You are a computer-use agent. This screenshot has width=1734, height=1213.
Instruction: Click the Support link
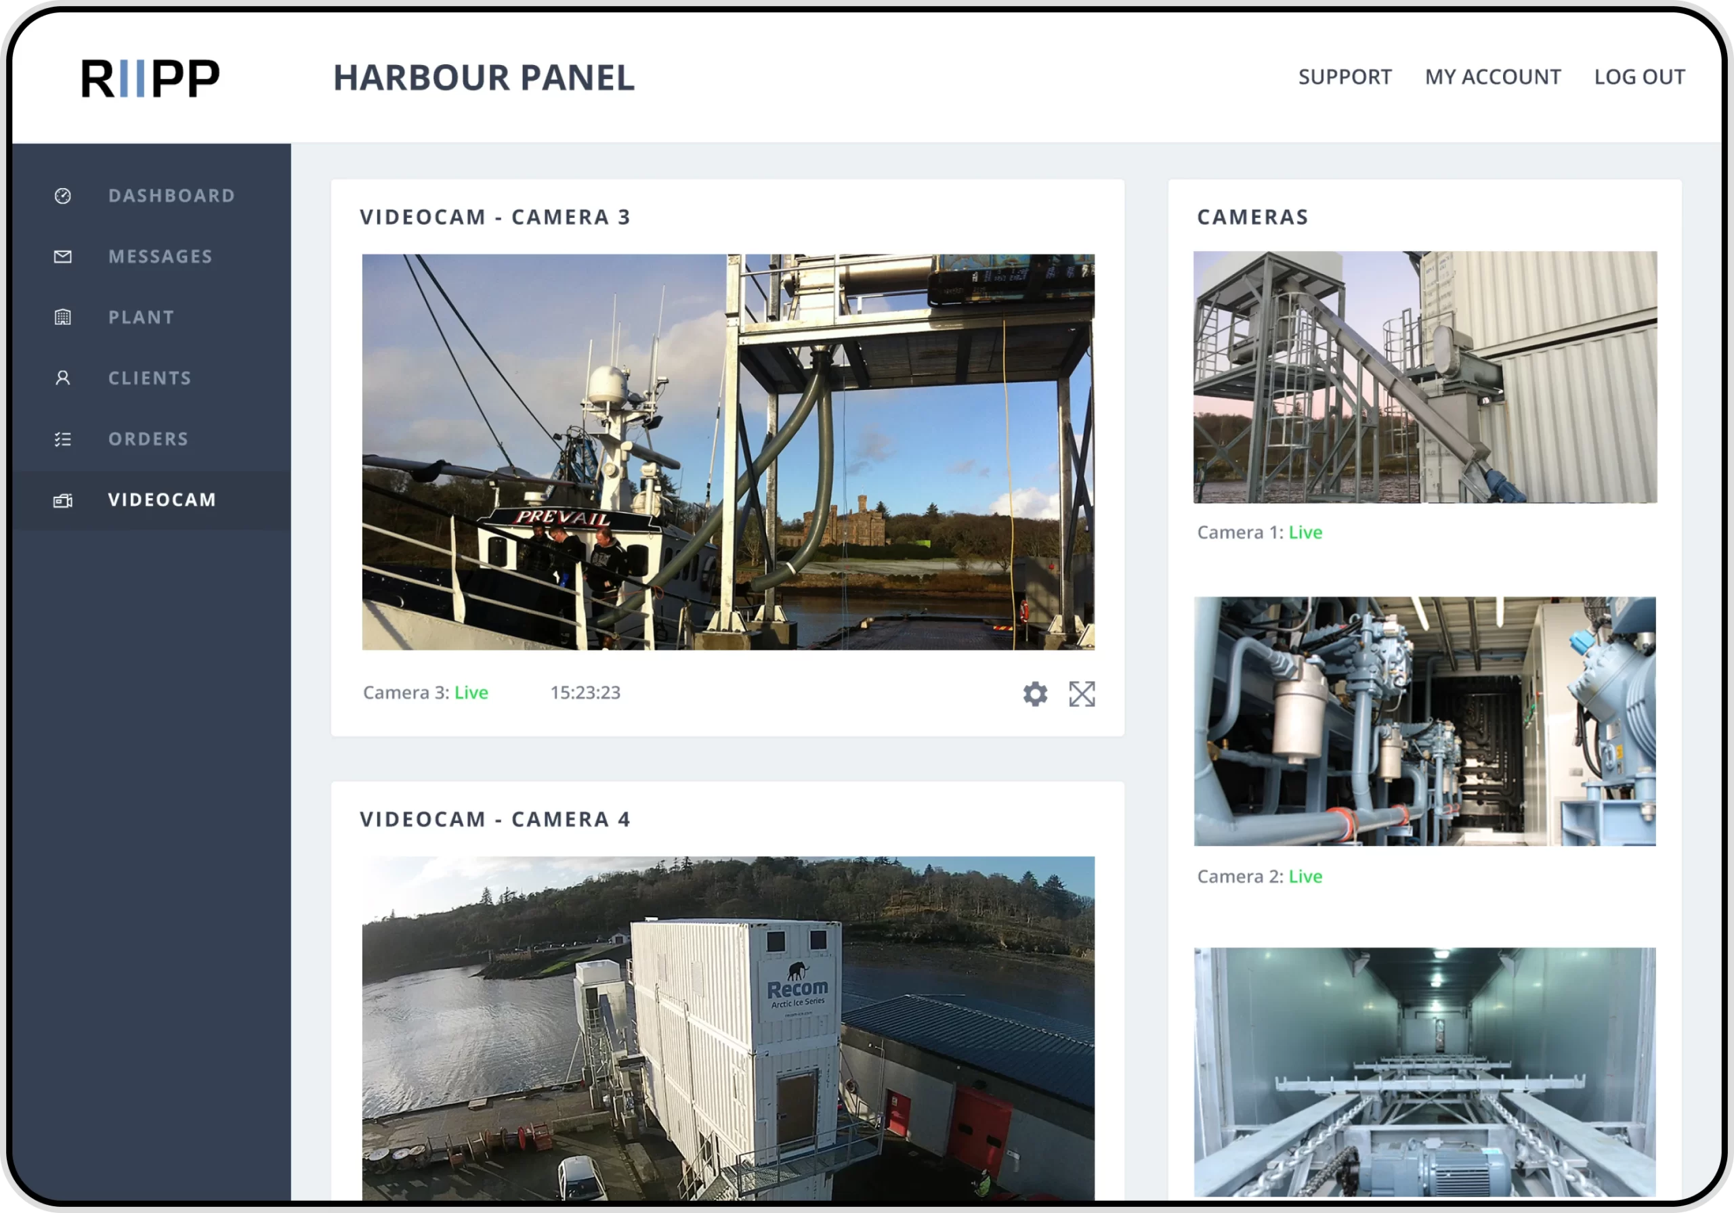1345,77
